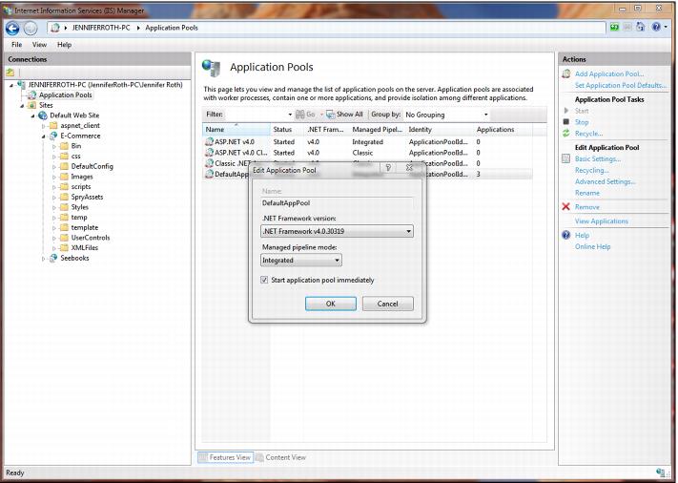Select the DefaultConfig folder
The width and height of the screenshot is (678, 483).
click(92, 166)
